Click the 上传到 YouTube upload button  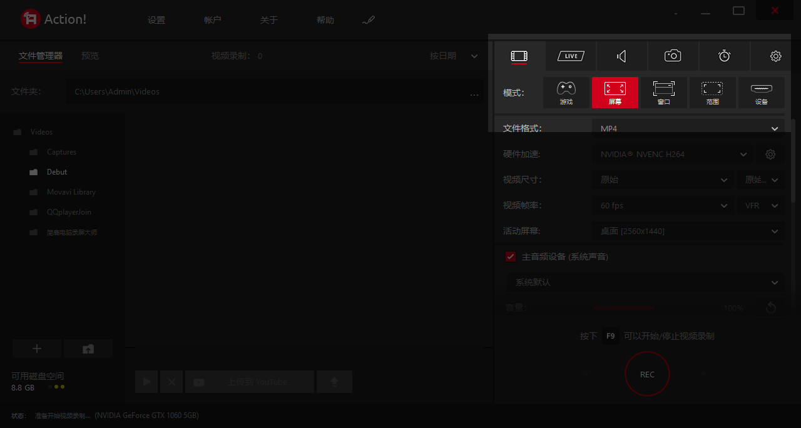[x=249, y=381]
